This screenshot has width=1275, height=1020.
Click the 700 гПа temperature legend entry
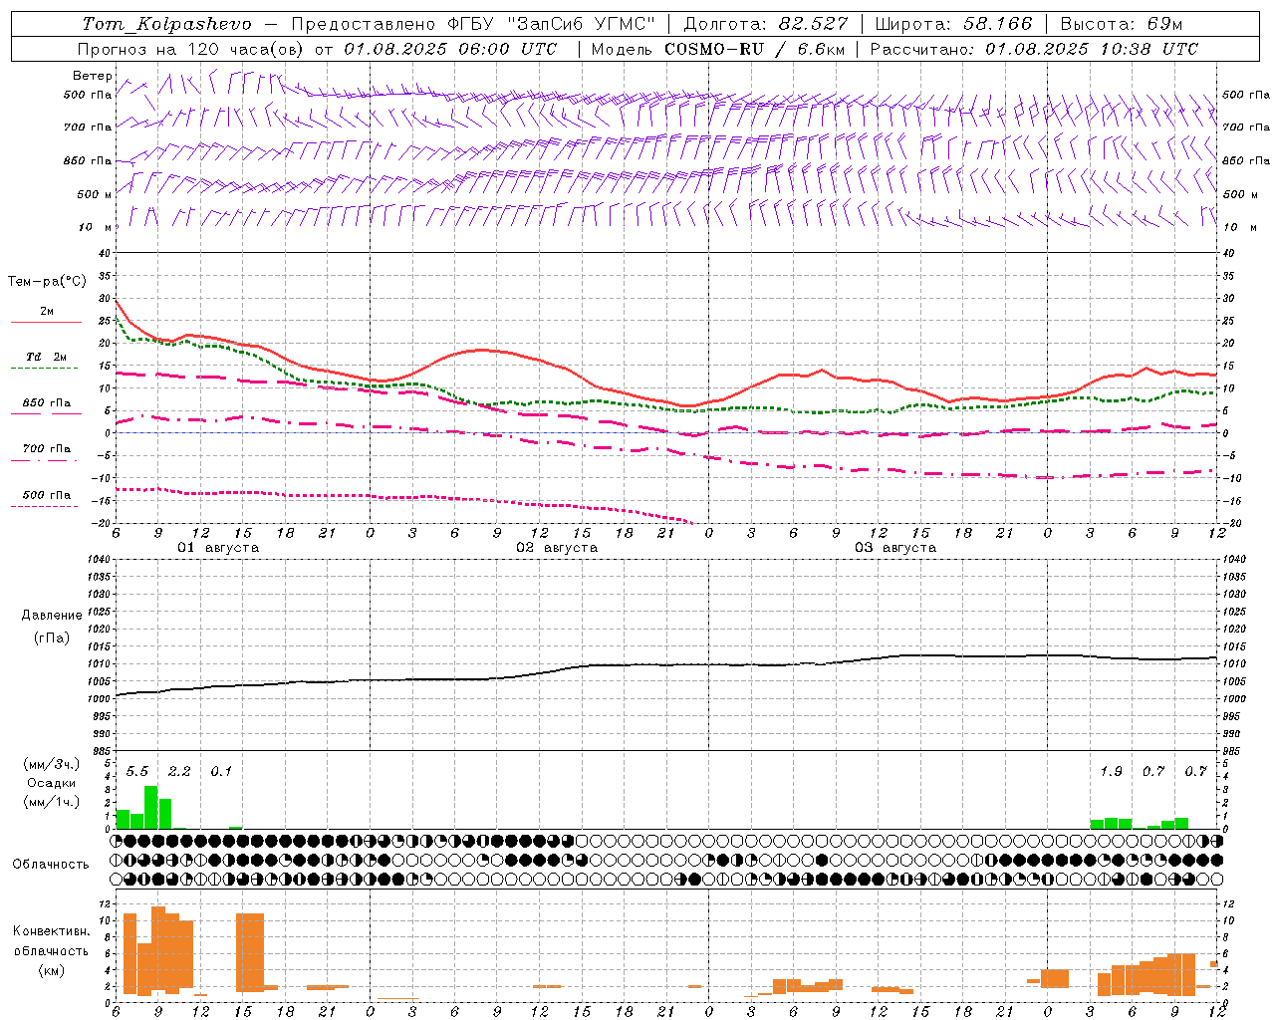pyautogui.click(x=47, y=448)
